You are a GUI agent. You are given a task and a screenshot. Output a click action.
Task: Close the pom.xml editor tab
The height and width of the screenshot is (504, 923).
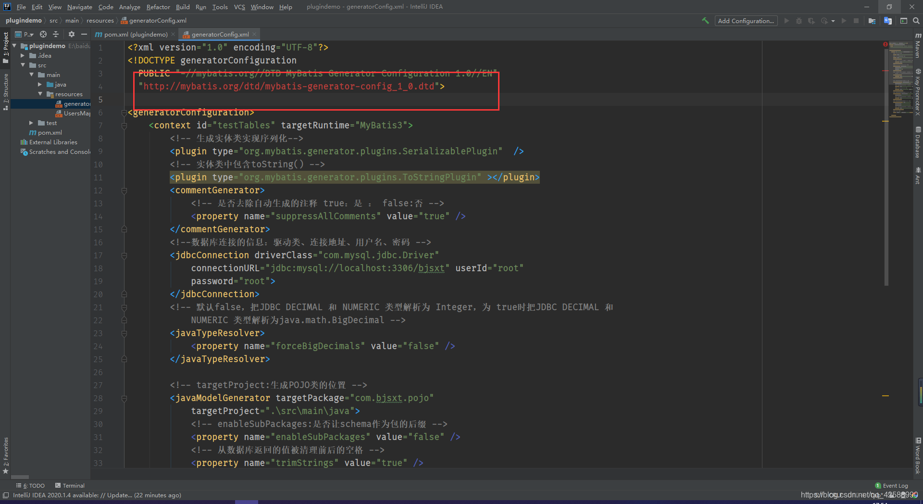tap(173, 34)
